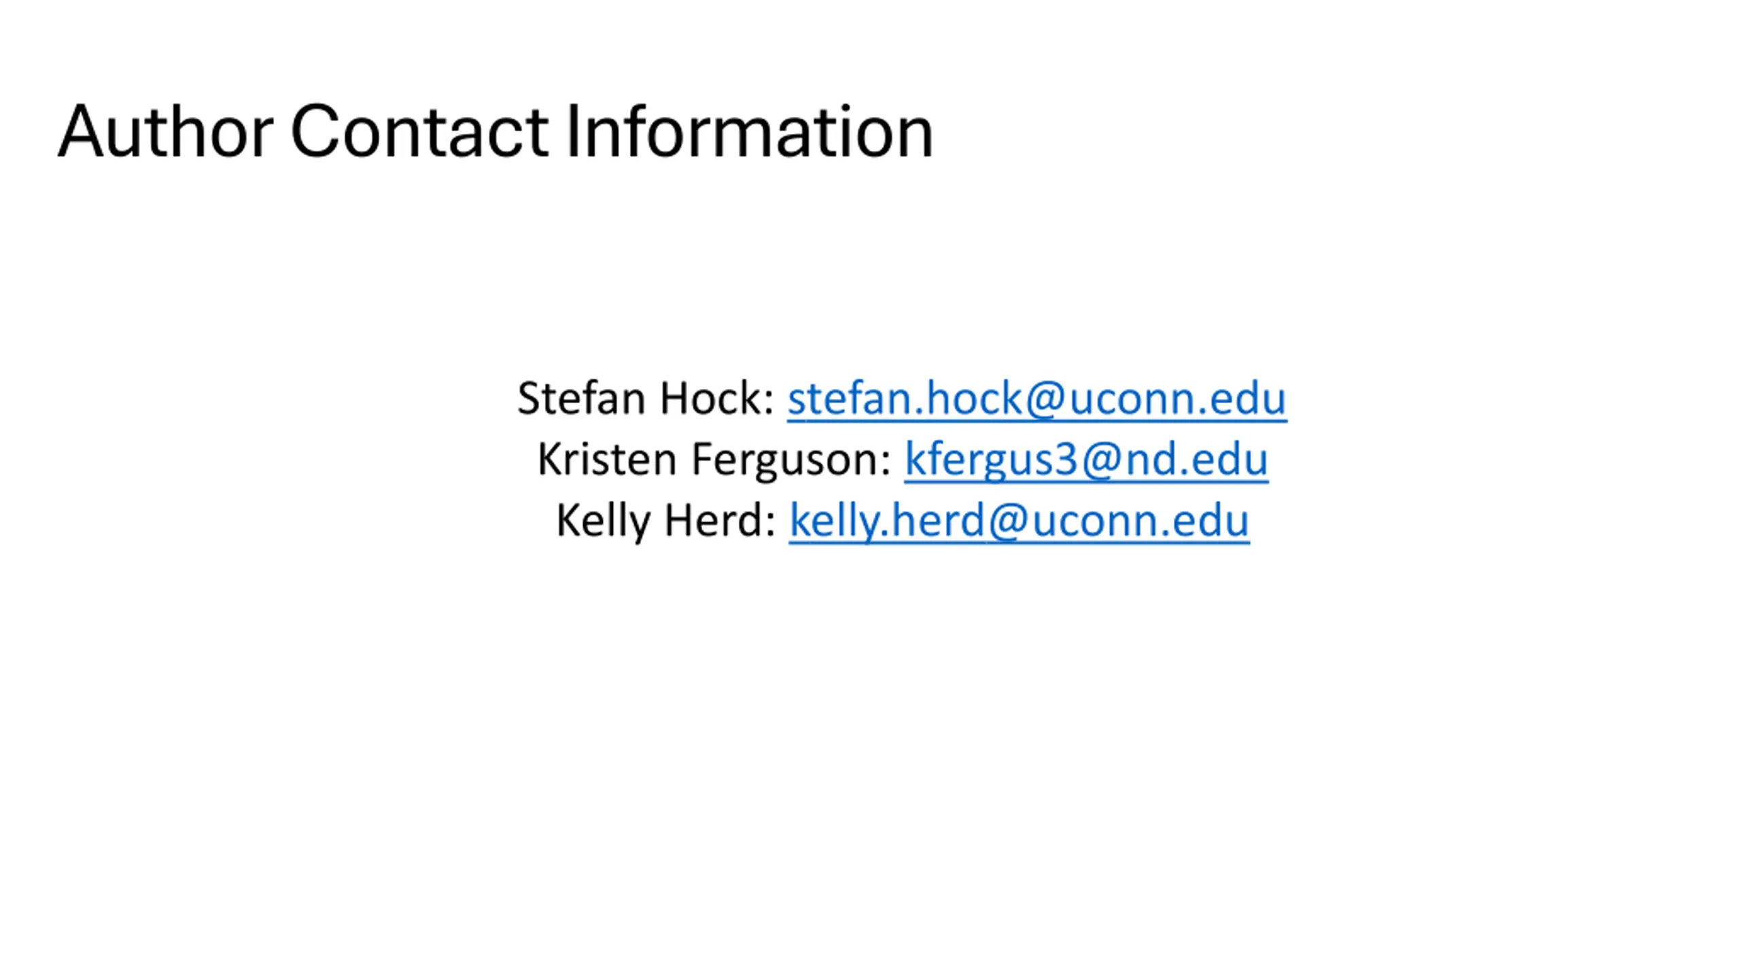Click the surname "Ferguson:" label
This screenshot has height=979, width=1740.
[x=791, y=460]
